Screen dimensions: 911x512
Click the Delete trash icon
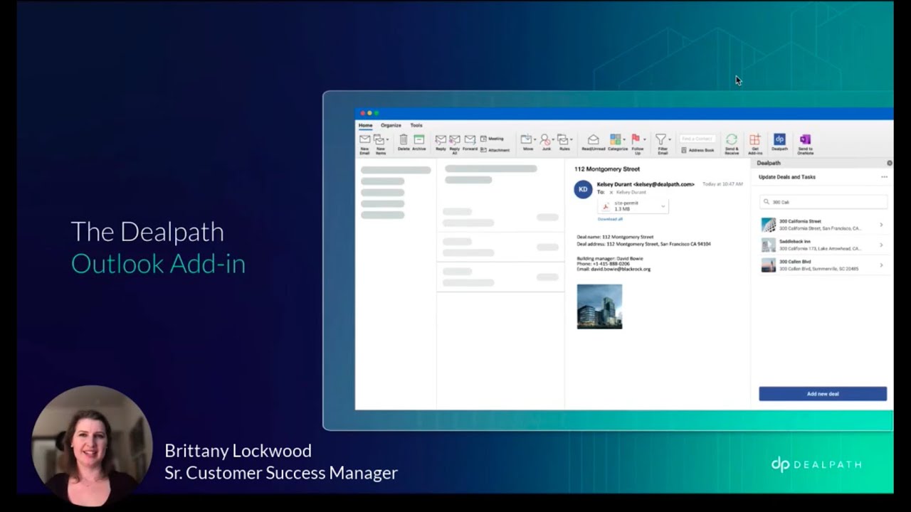404,139
